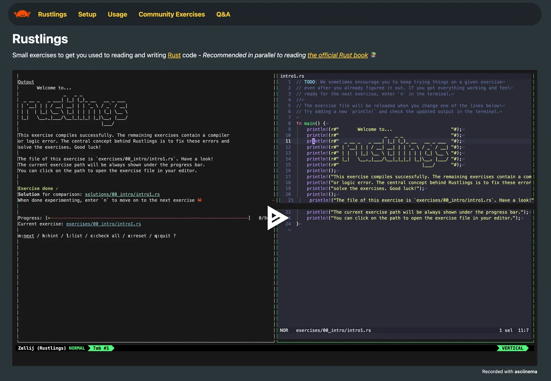
Task: Click the 'solve the exercises. Good luck!' code line
Action: pyautogui.click(x=366, y=188)
